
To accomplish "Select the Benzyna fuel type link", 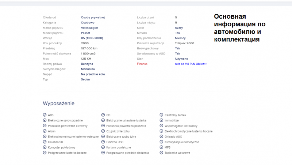I will [x=87, y=64].
